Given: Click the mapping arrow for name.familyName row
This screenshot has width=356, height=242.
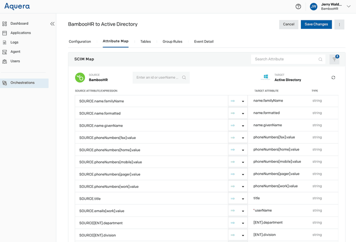Looking at the screenshot, I should 233,101.
